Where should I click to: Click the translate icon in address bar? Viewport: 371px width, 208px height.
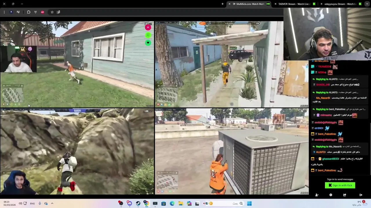(x=58, y=12)
